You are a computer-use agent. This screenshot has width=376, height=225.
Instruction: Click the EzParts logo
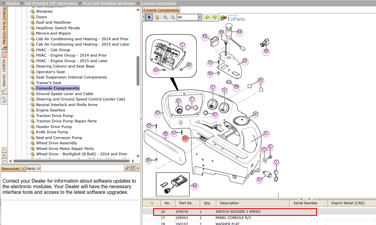pyautogui.click(x=233, y=18)
